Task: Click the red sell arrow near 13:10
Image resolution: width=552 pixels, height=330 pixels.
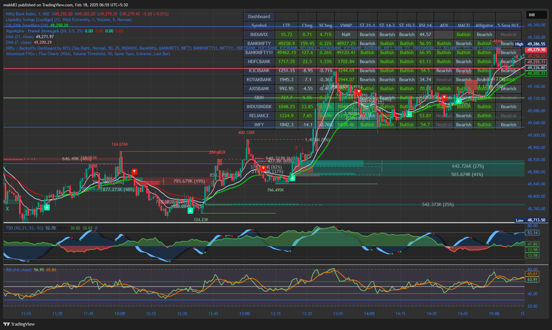Action: pos(263,168)
